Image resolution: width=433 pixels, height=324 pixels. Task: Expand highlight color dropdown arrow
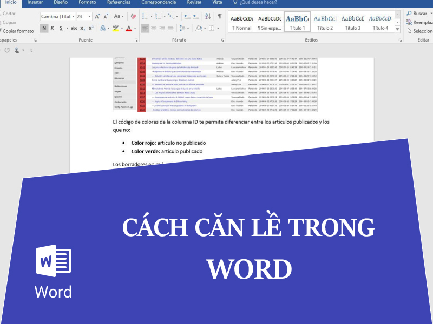coord(122,28)
